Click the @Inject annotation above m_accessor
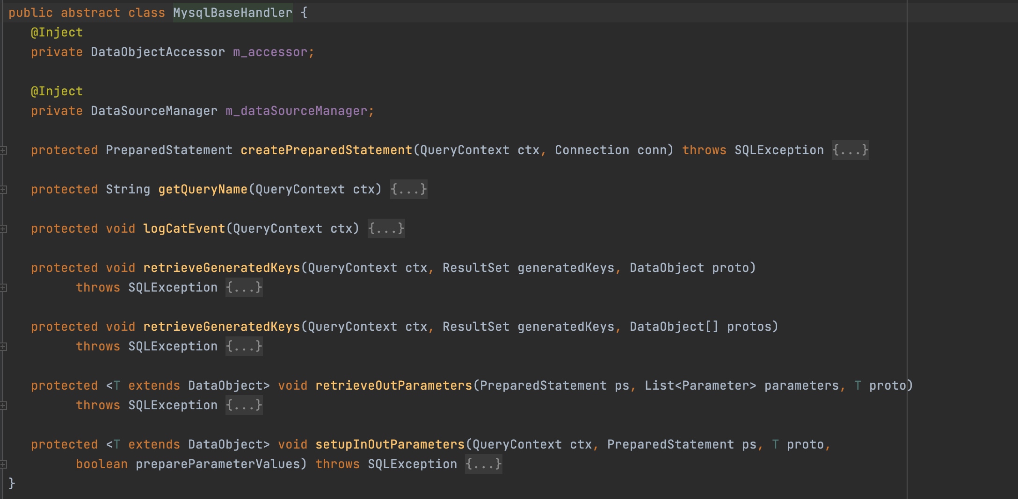Viewport: 1018px width, 499px height. click(x=57, y=33)
